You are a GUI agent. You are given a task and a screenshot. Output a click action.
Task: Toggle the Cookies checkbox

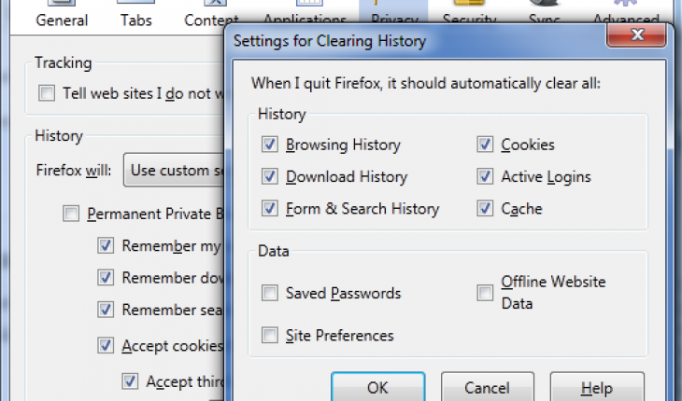[x=485, y=145]
